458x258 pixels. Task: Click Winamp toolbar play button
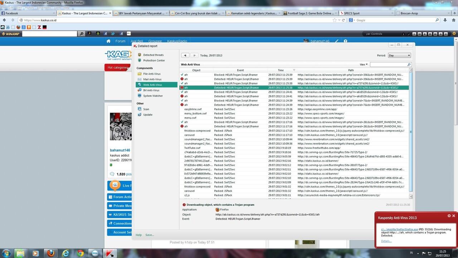pyautogui.click(x=425, y=34)
